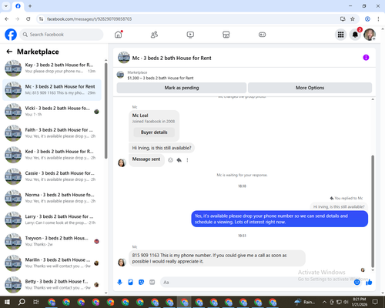The width and height of the screenshot is (385, 308).
Task: Open more options for Message sent
Action: 187,160
